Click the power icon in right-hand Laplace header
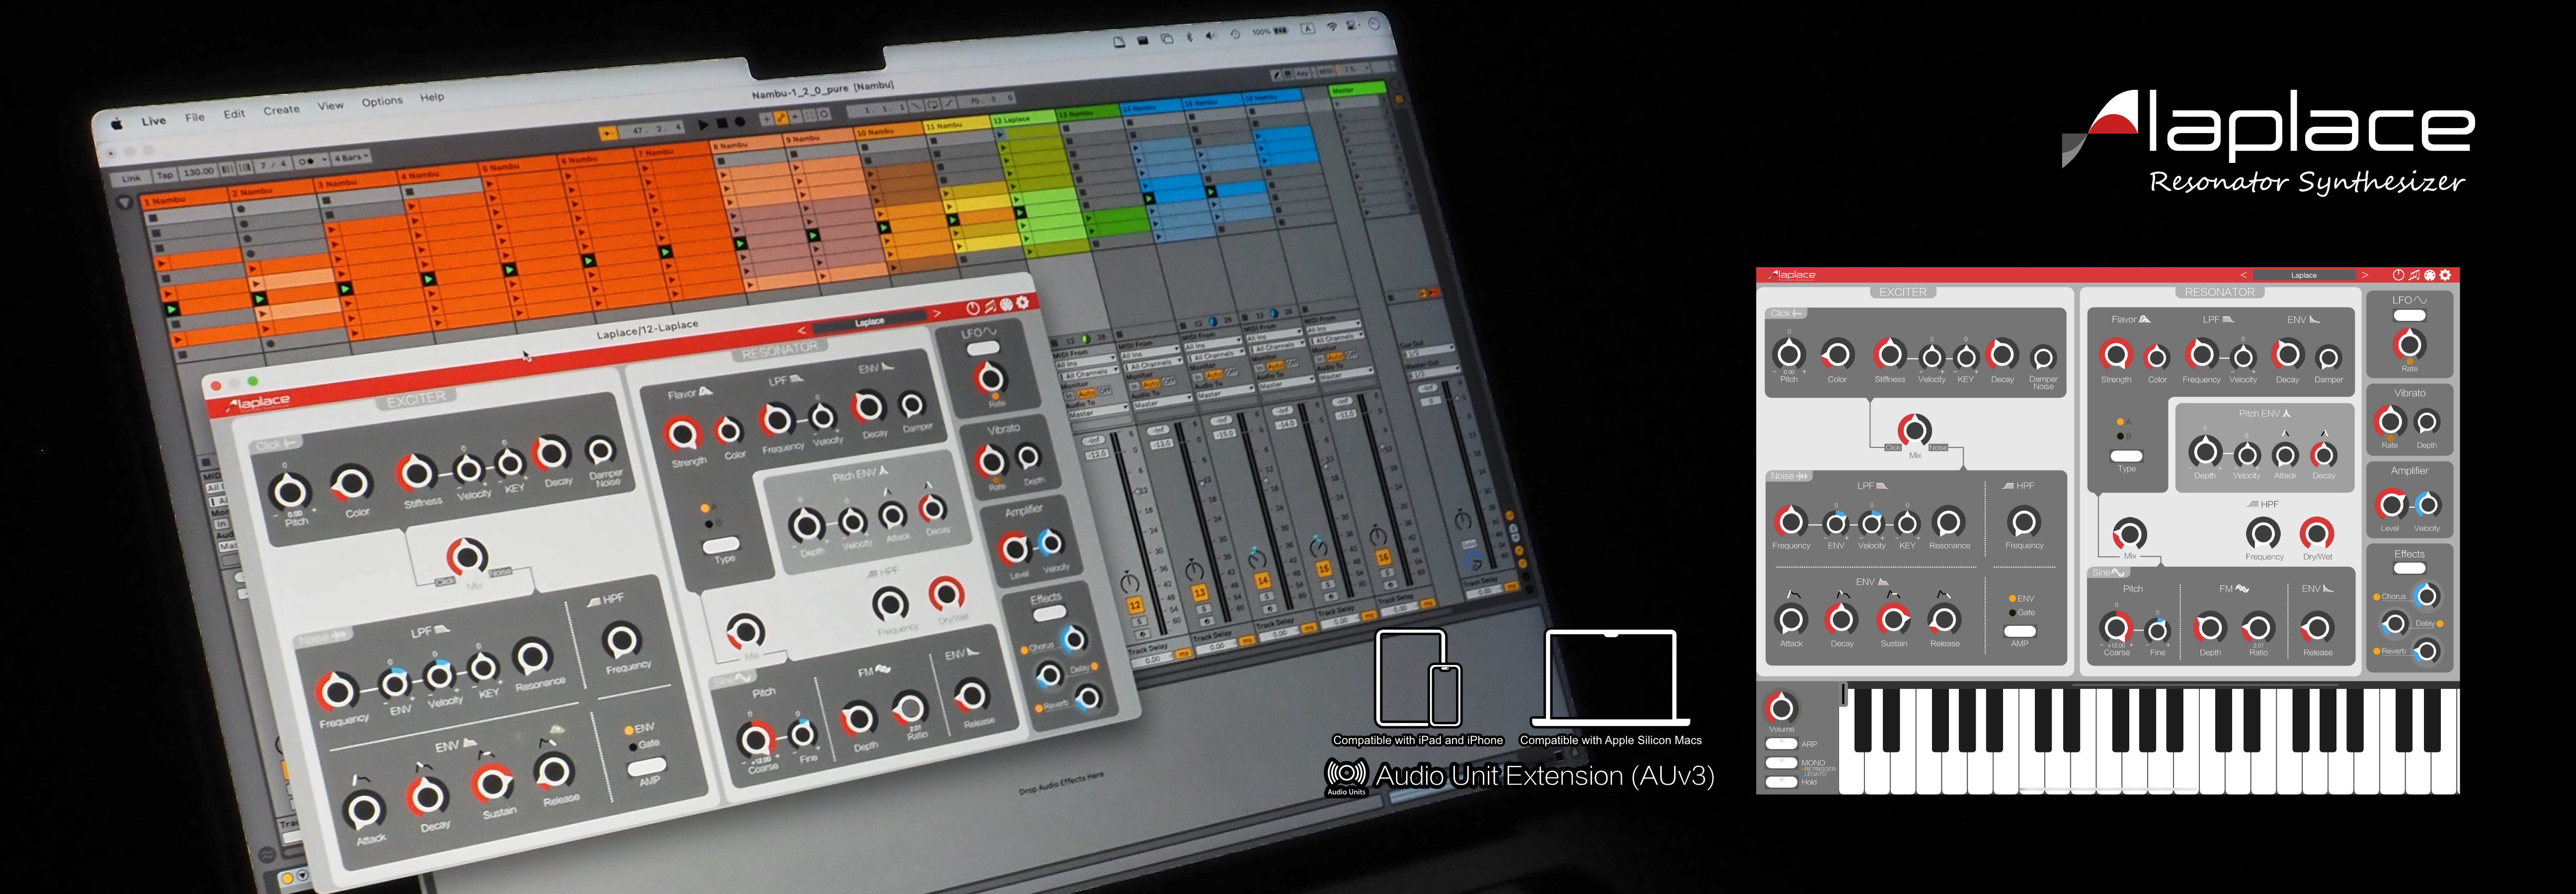Image resolution: width=2576 pixels, height=894 pixels. [x=2398, y=275]
